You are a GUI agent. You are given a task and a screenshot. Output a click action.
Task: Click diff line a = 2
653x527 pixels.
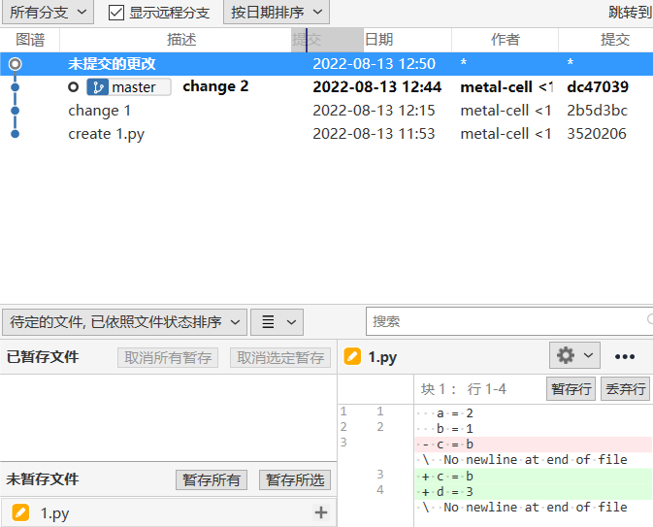pos(534,413)
